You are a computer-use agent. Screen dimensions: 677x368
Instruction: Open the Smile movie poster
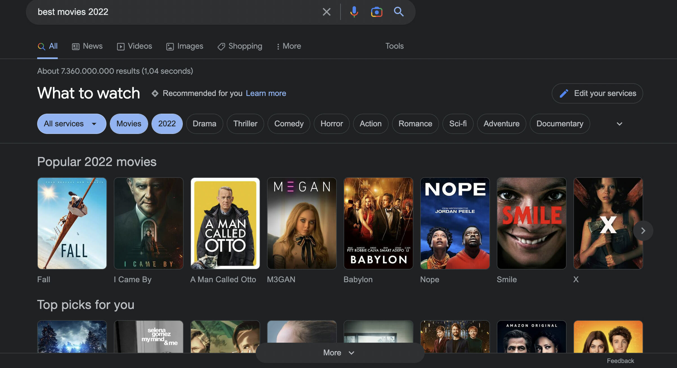pos(532,223)
